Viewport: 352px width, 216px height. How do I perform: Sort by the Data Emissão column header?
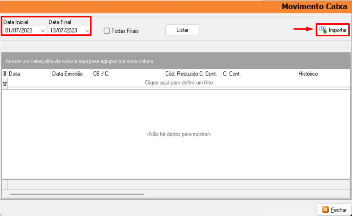tap(71, 74)
